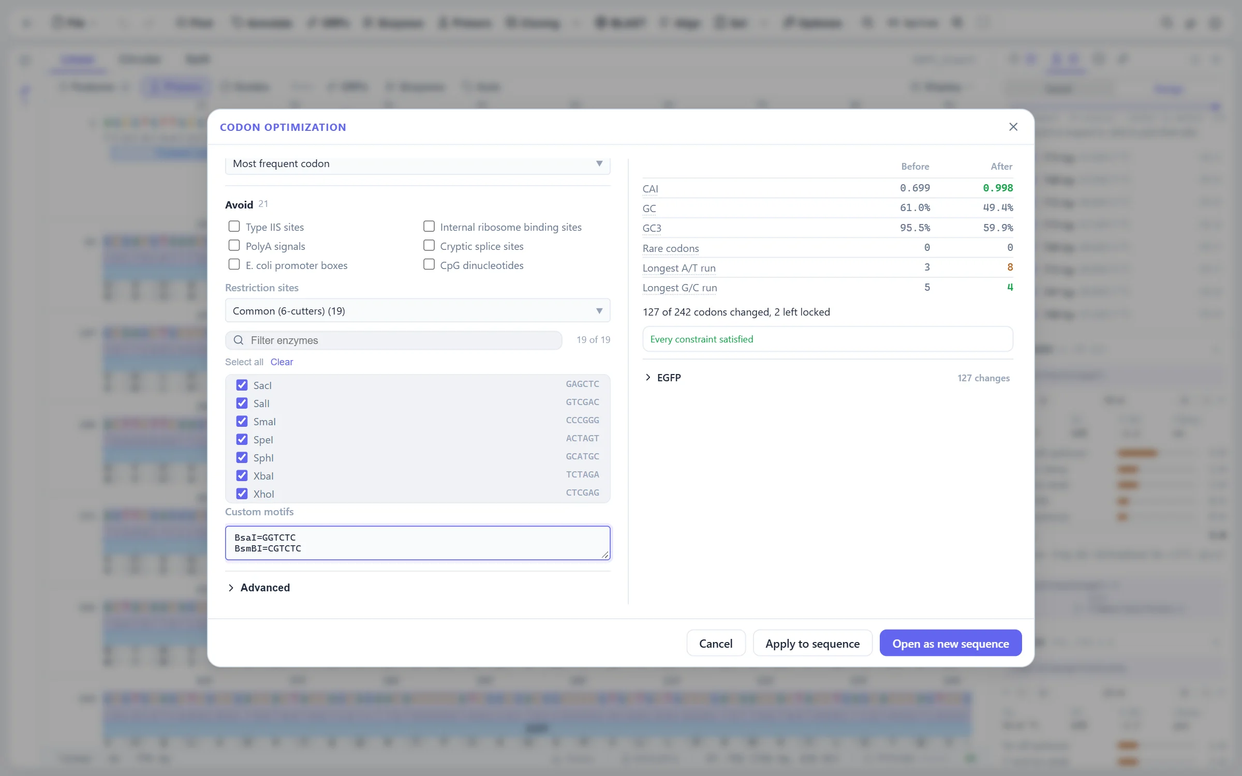Check E. coli promoter boxes
The image size is (1242, 776).
click(x=234, y=265)
